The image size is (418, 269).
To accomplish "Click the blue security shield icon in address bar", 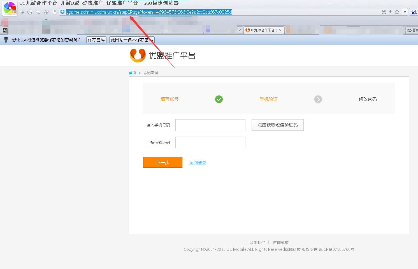I will pyautogui.click(x=62, y=12).
